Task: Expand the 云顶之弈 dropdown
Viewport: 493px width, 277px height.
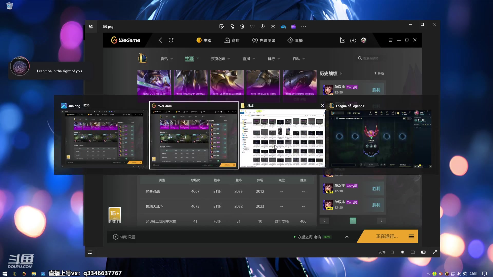Action: click(229, 59)
